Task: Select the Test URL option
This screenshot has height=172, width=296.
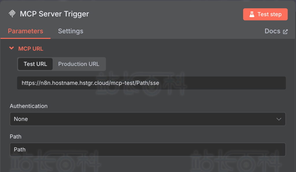Action: (x=35, y=64)
